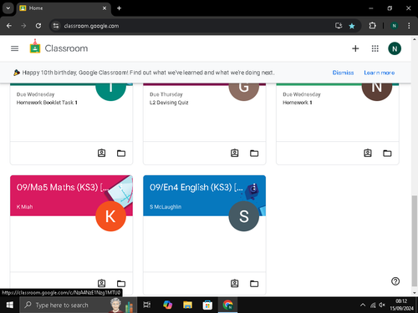Click the Type here to search box
Image resolution: width=418 pixels, height=313 pixels.
click(x=78, y=305)
